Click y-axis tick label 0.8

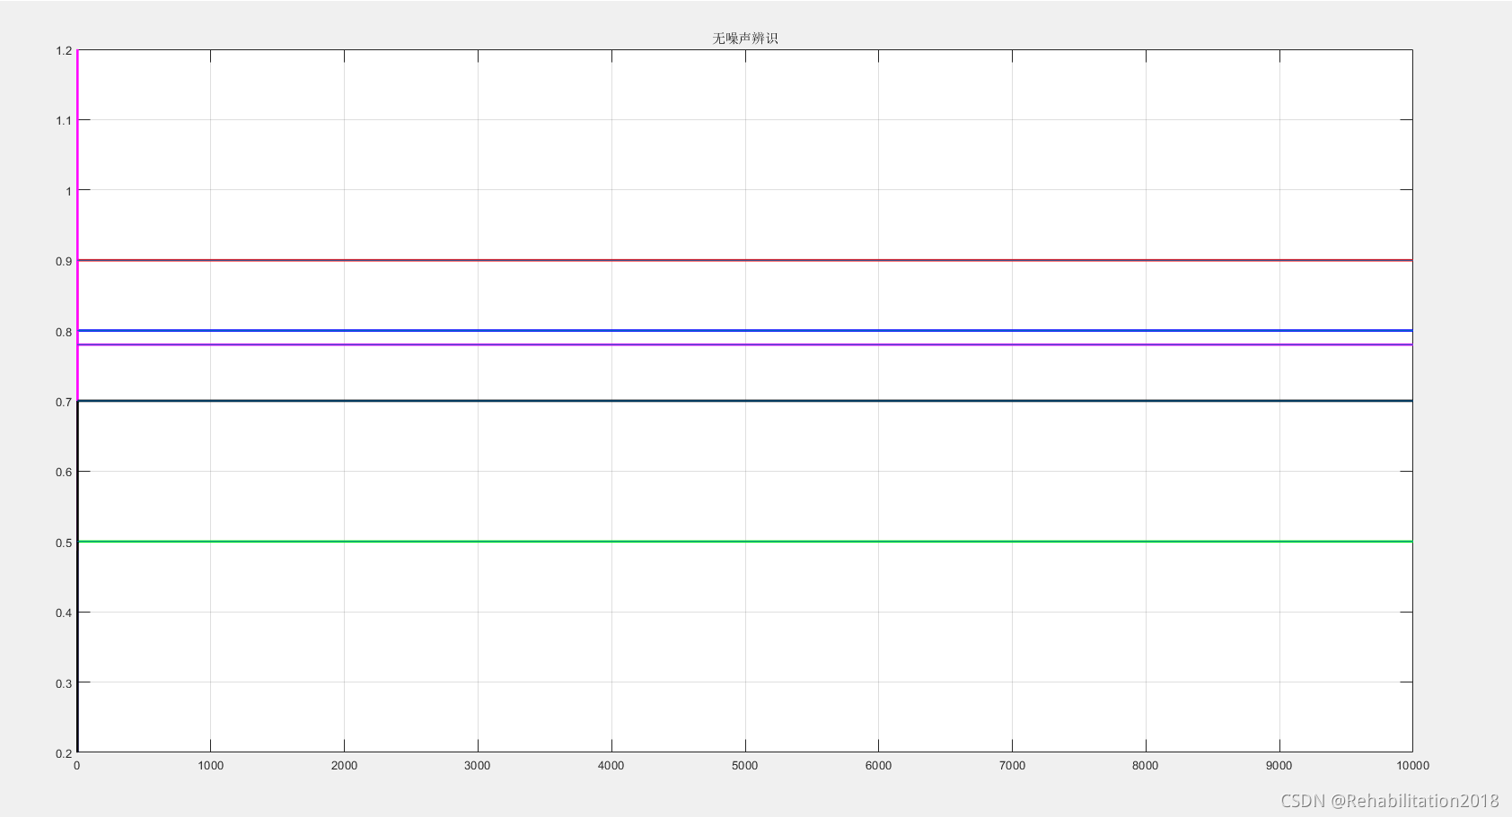pos(64,332)
